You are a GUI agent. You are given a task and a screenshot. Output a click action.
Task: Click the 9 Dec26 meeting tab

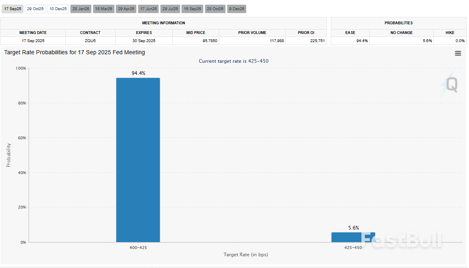coord(236,9)
